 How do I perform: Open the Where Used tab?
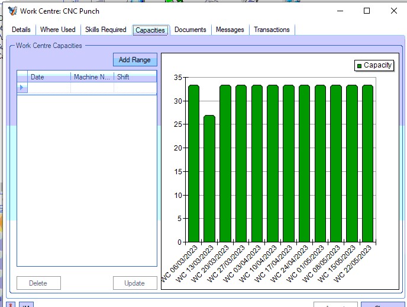click(58, 30)
